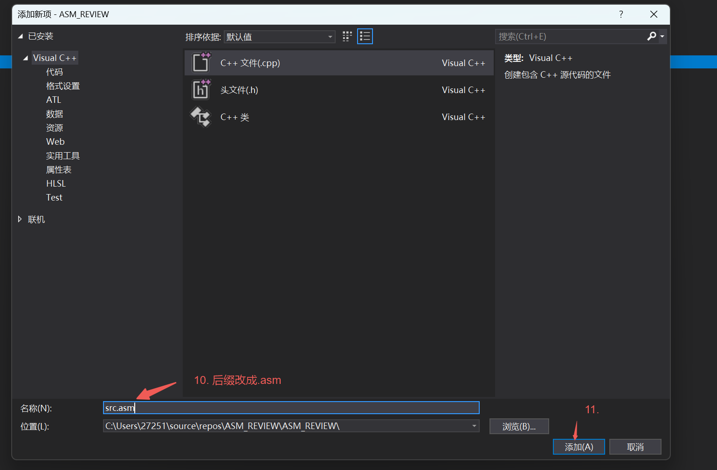Open search options dropdown arrow
Image resolution: width=717 pixels, height=470 pixels.
(x=662, y=36)
